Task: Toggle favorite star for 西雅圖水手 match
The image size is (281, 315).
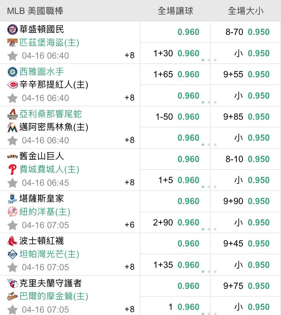Action: tap(13, 98)
